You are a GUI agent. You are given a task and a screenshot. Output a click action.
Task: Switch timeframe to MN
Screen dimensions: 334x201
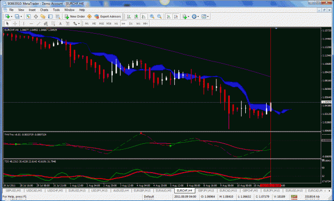tap(145, 24)
